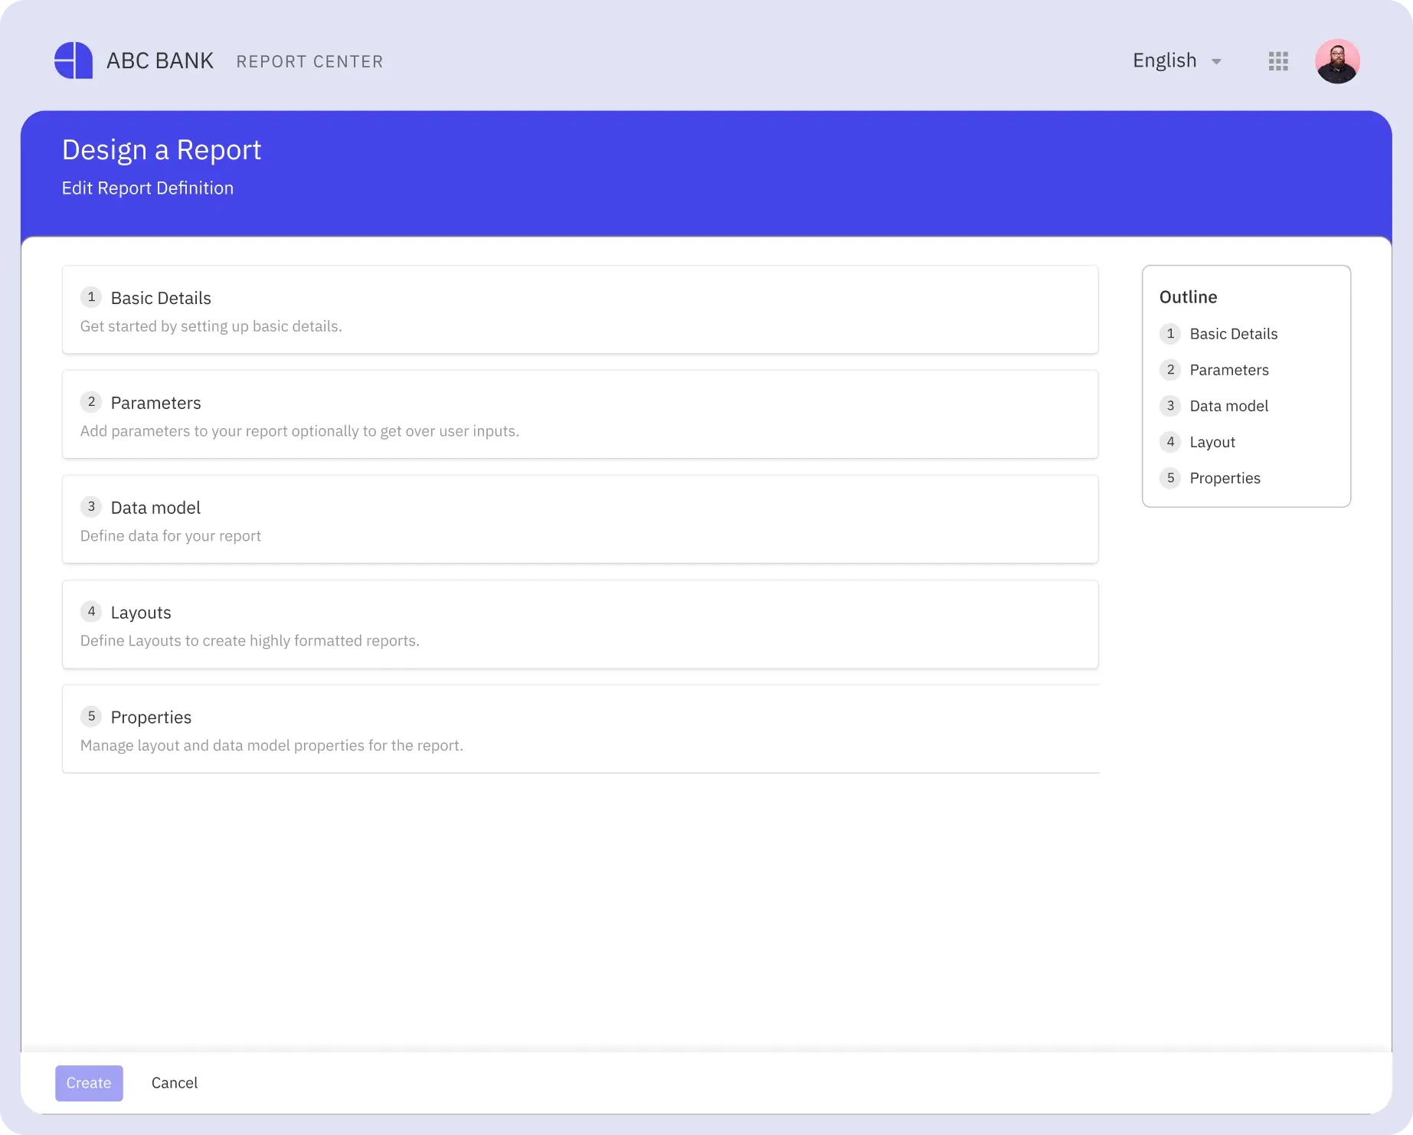Expand the Data model section card
1413x1135 pixels.
point(581,519)
